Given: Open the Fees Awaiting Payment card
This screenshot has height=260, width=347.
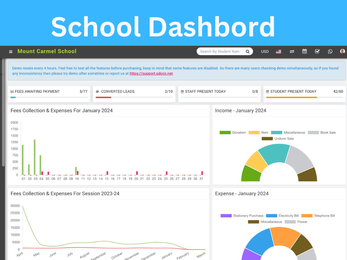Looking at the screenshot, I should click(49, 94).
